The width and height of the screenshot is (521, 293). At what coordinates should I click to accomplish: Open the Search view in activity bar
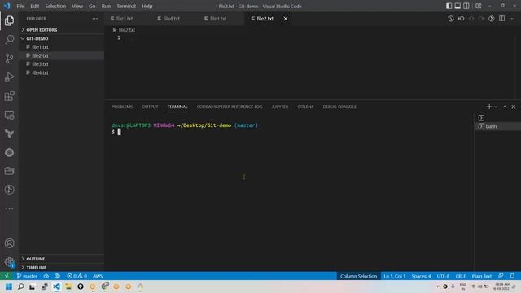(9, 40)
